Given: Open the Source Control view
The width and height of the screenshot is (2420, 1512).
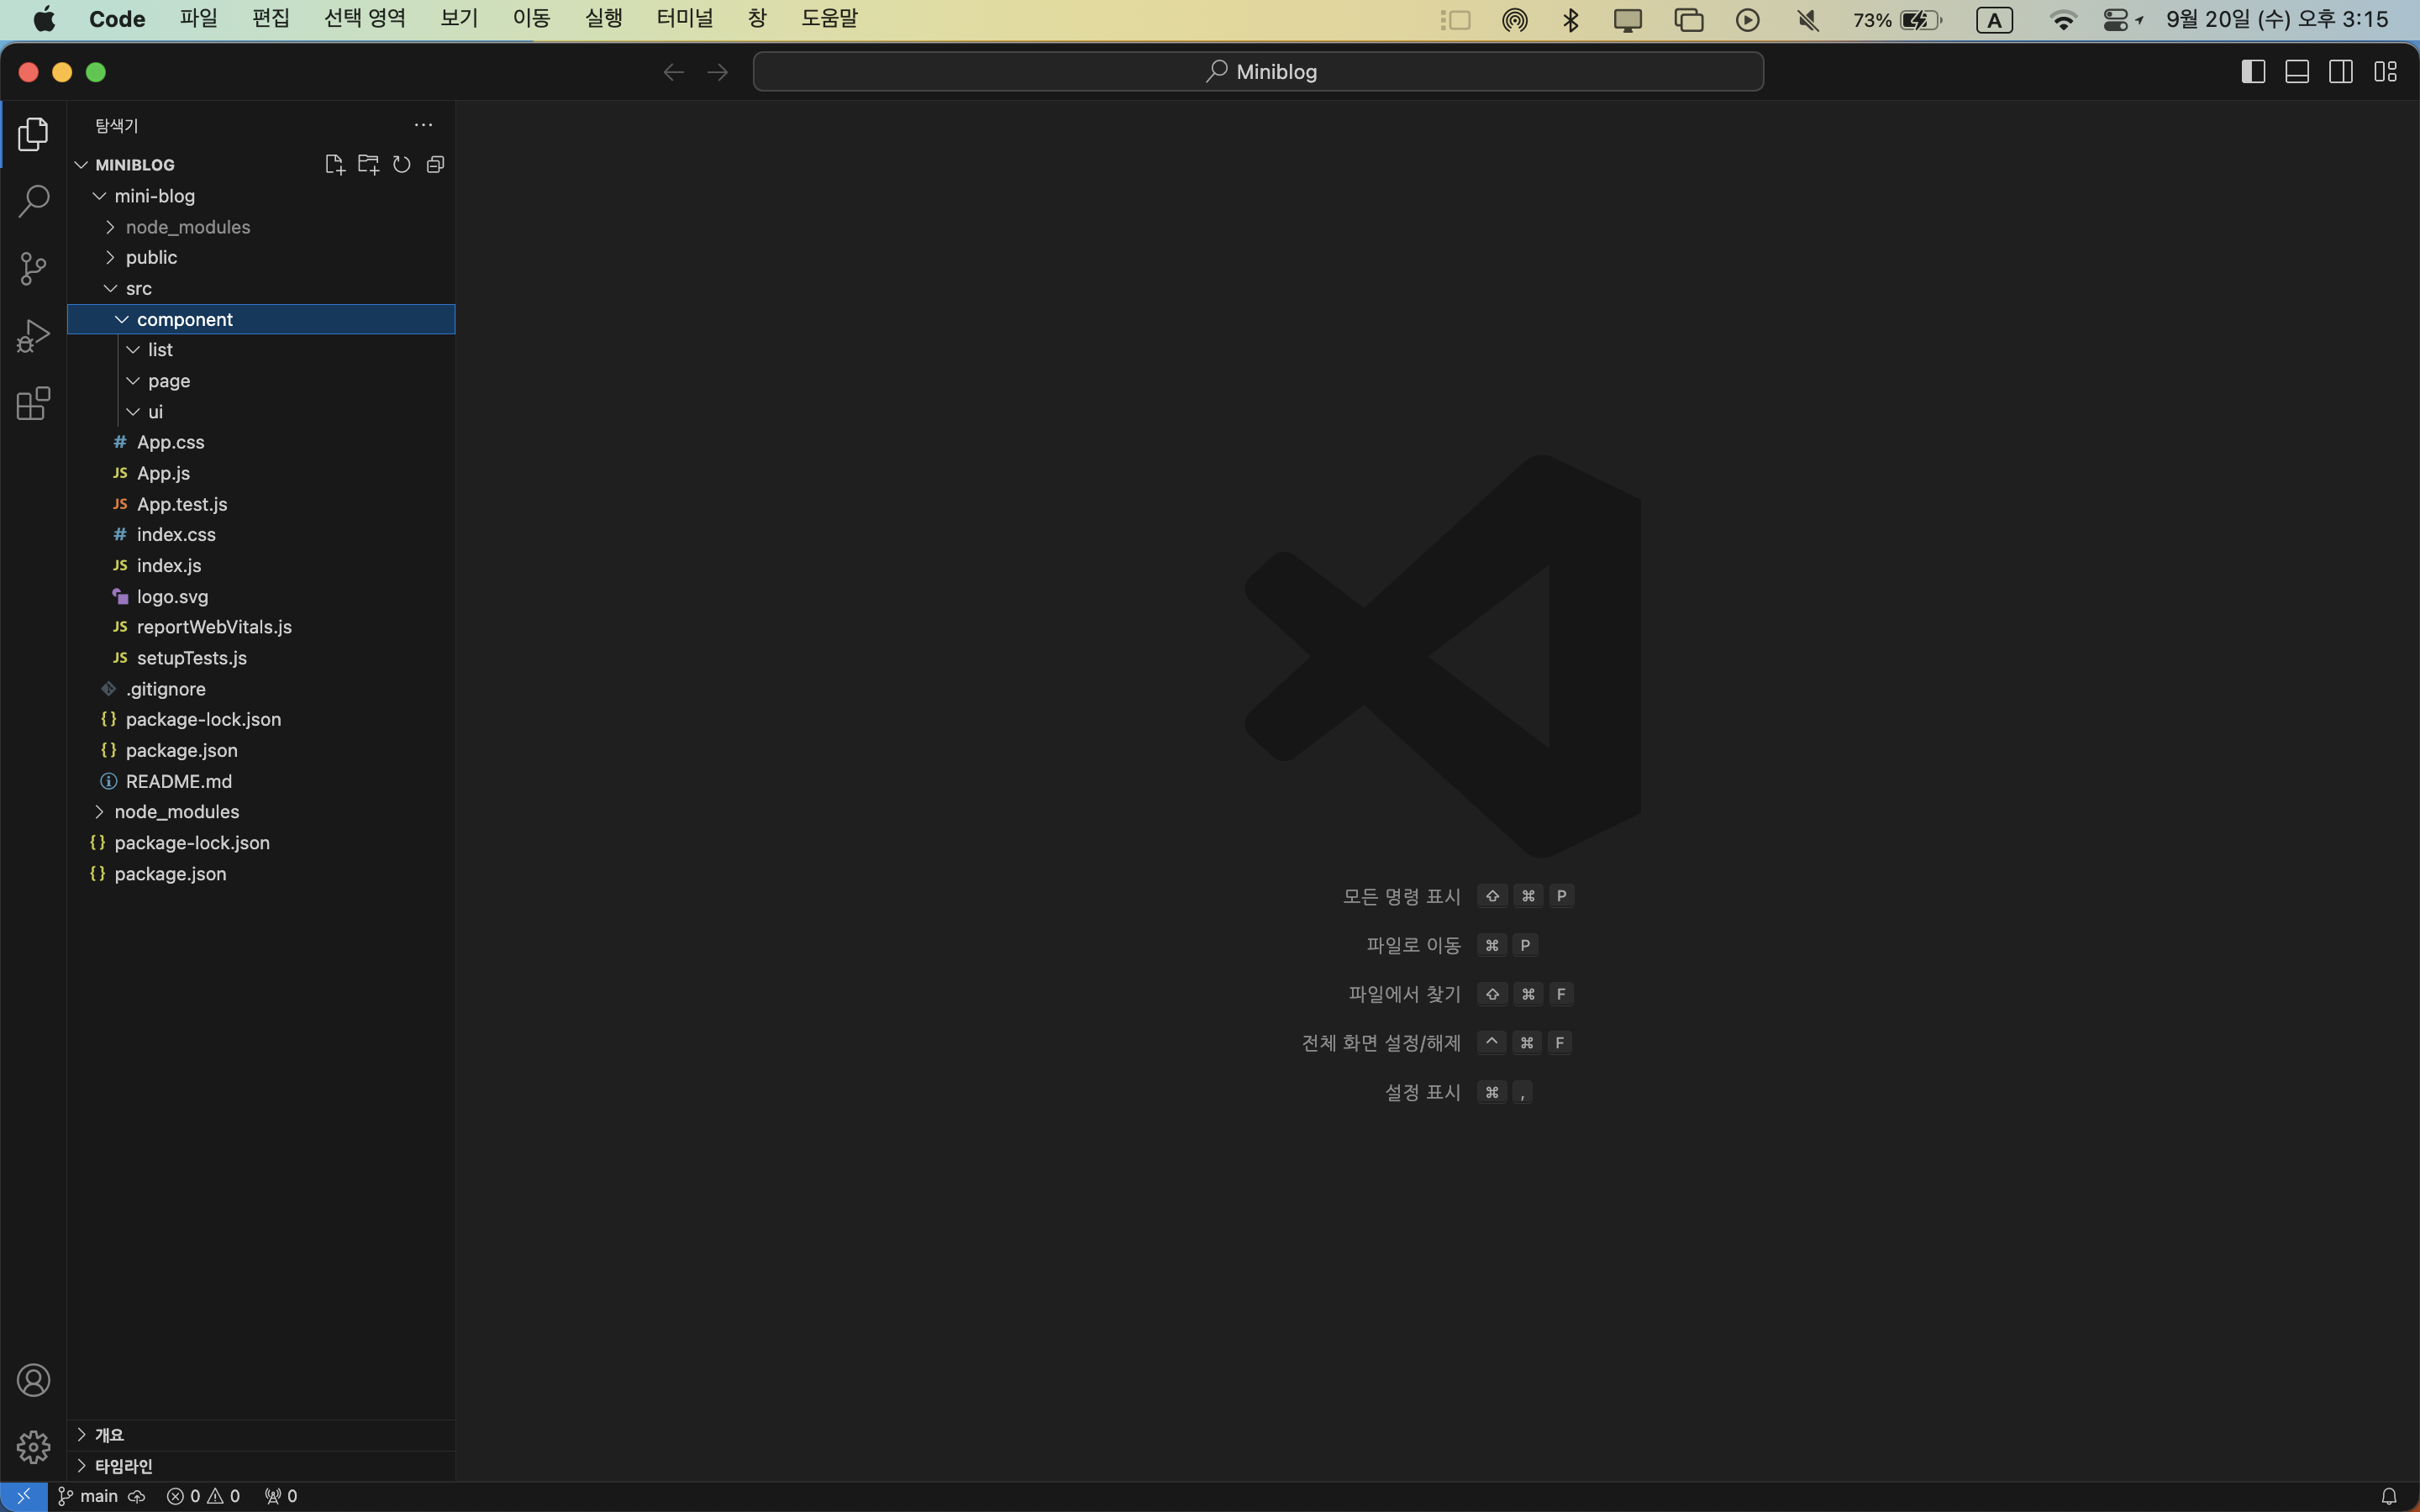Looking at the screenshot, I should pos(33,268).
